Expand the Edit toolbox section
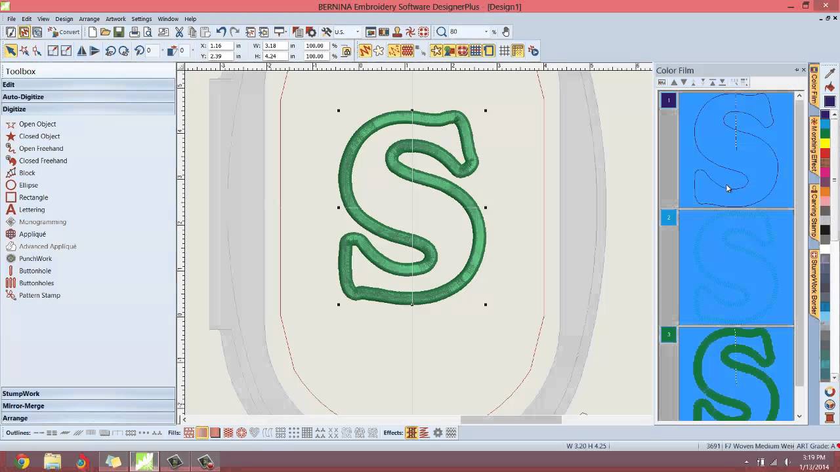Image resolution: width=840 pixels, height=472 pixels. pos(88,85)
